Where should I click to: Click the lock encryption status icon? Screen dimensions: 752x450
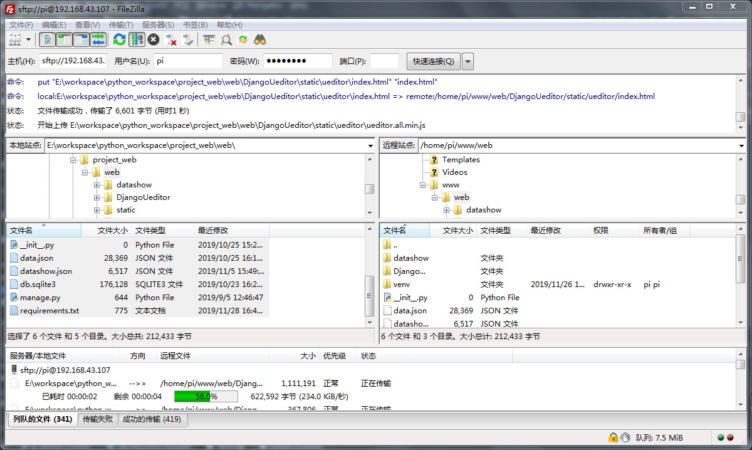coord(613,437)
